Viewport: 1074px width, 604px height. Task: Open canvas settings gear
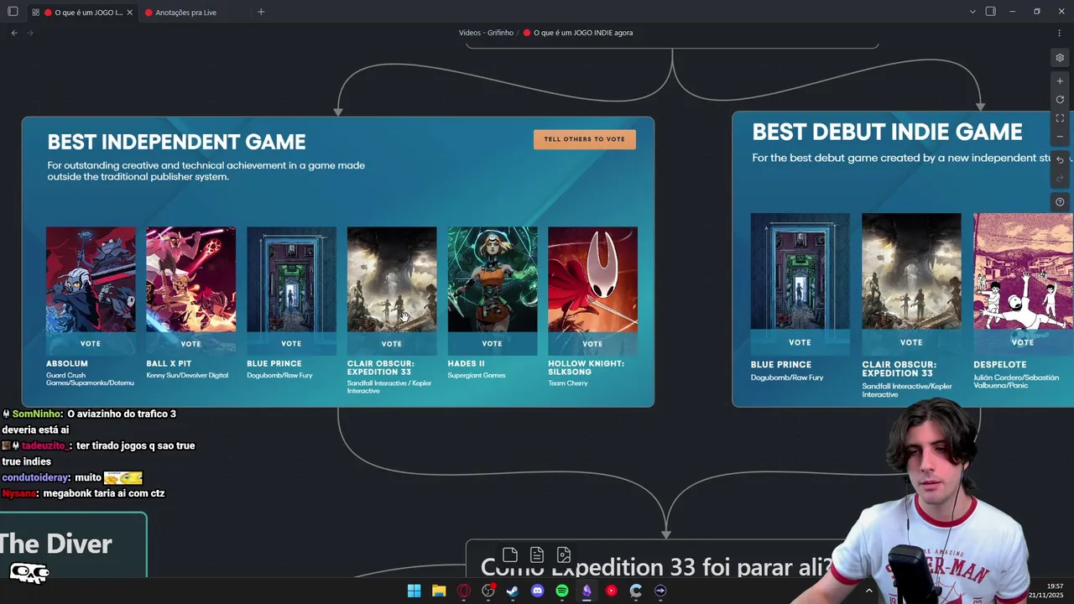point(1060,58)
